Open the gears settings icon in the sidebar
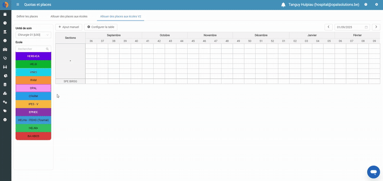383x181 pixels. pyautogui.click(x=5, y=102)
